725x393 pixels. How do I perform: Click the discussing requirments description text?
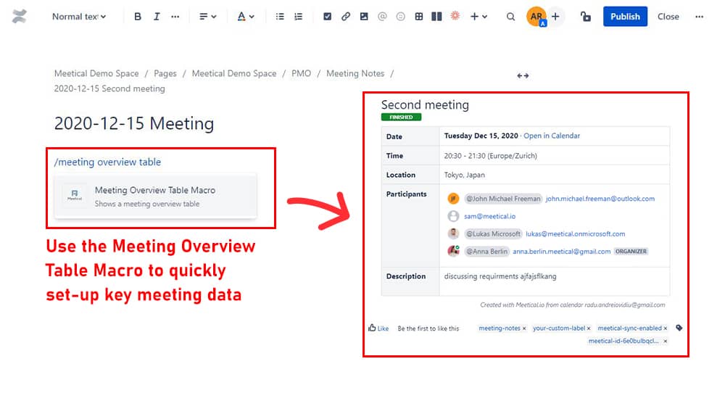[500, 276]
